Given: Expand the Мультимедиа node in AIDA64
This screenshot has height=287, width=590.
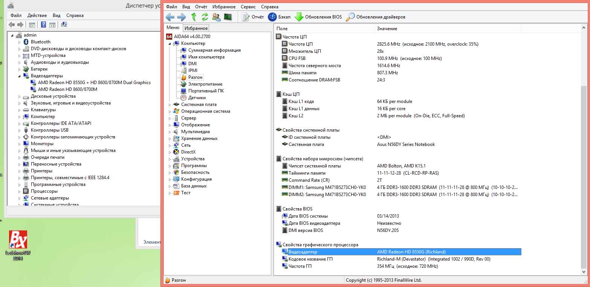Looking at the screenshot, I should [170, 132].
